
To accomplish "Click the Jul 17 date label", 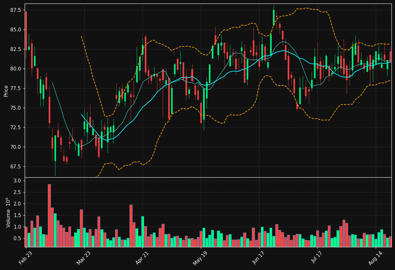I will point(317,257).
